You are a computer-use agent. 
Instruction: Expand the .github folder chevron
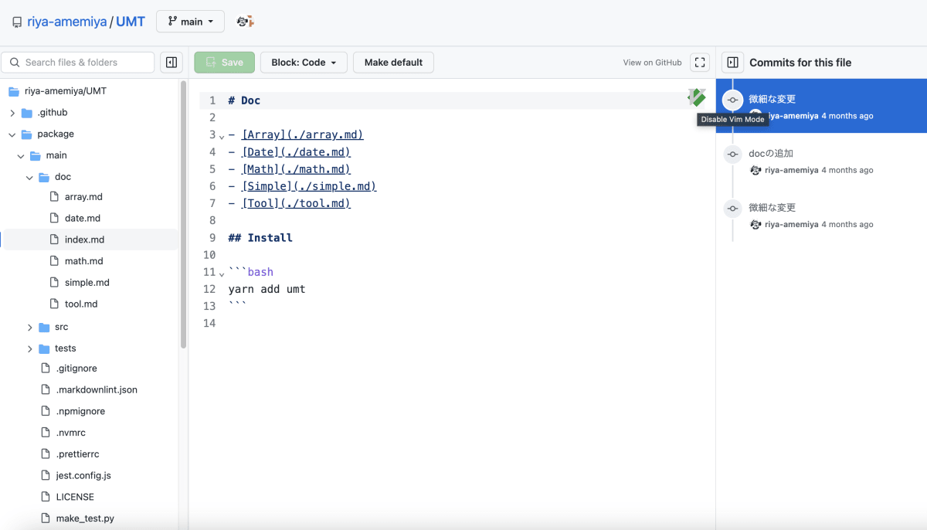point(12,113)
